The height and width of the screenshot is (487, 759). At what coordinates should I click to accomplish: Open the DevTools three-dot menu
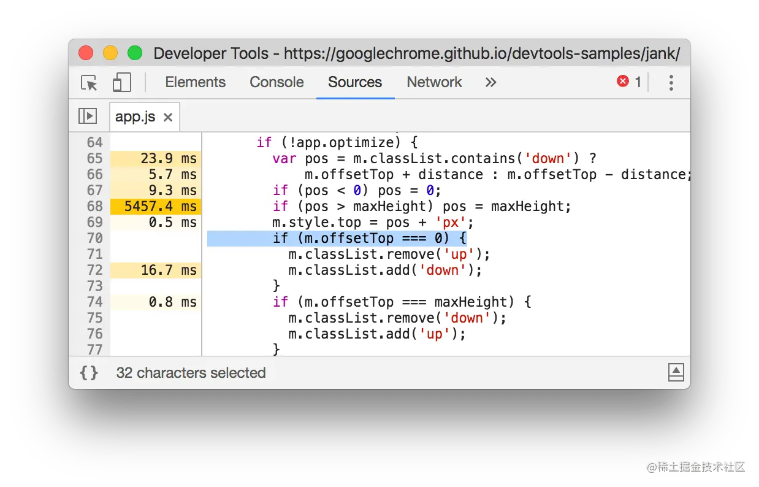(671, 82)
